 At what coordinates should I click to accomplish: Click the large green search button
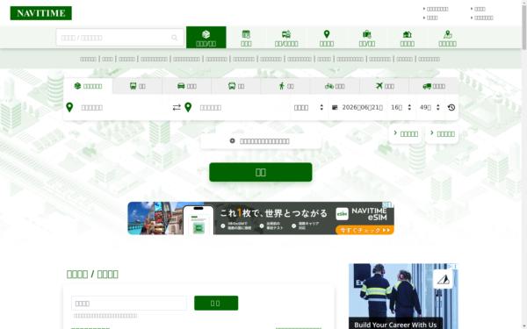coord(261,172)
